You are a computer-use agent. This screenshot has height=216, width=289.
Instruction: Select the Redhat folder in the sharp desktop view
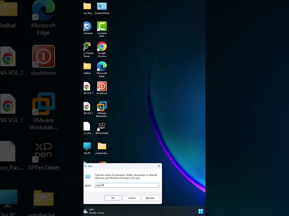pyautogui.click(x=87, y=68)
